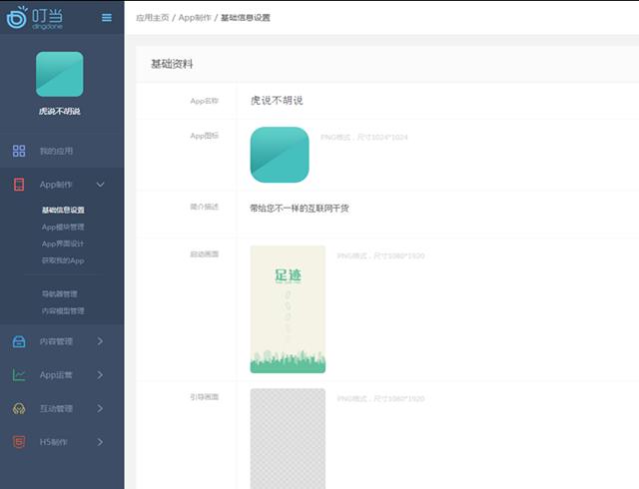Click the 引导画面 field label
639x489 pixels.
pyautogui.click(x=205, y=397)
